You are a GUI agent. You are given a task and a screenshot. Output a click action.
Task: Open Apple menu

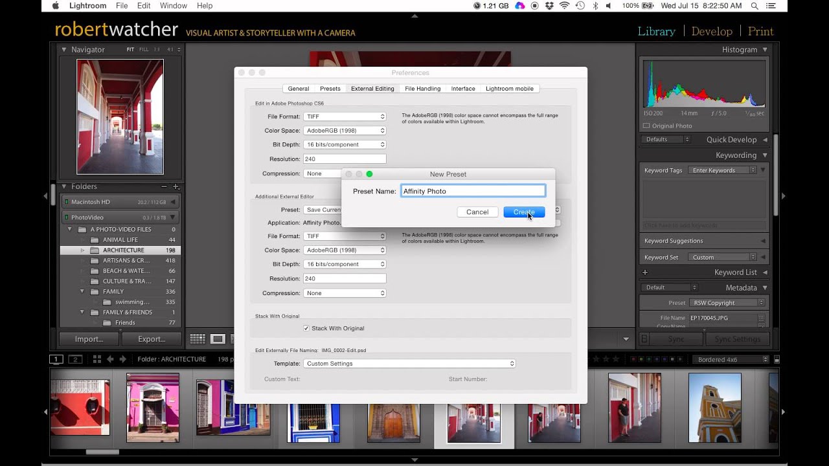[x=55, y=6]
